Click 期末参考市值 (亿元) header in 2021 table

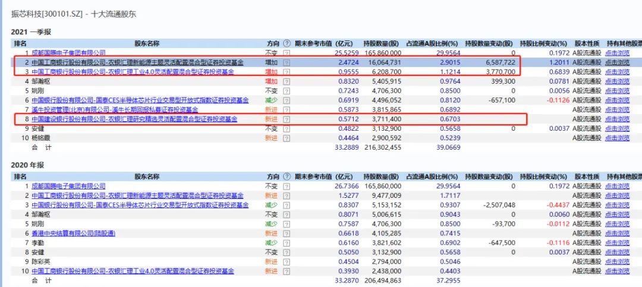pyautogui.click(x=323, y=43)
